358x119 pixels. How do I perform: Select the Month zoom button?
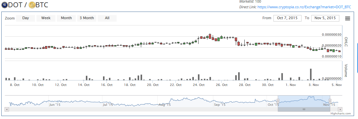tap(66, 18)
